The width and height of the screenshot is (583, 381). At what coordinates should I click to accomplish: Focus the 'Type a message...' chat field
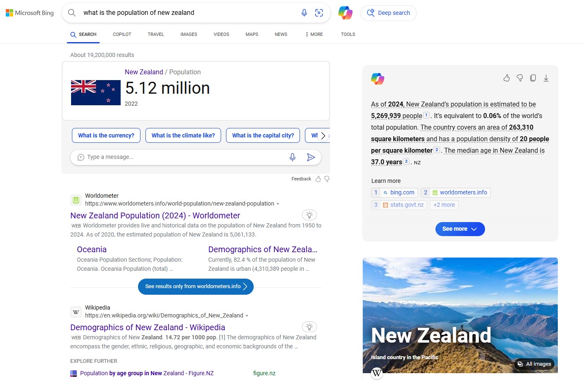tap(182, 157)
